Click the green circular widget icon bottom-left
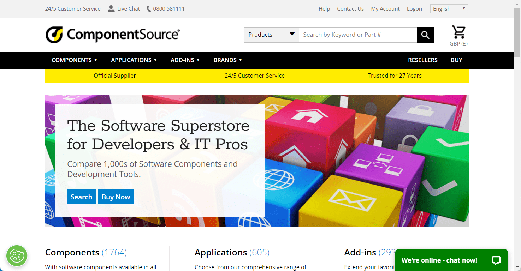The image size is (521, 271). point(17,256)
